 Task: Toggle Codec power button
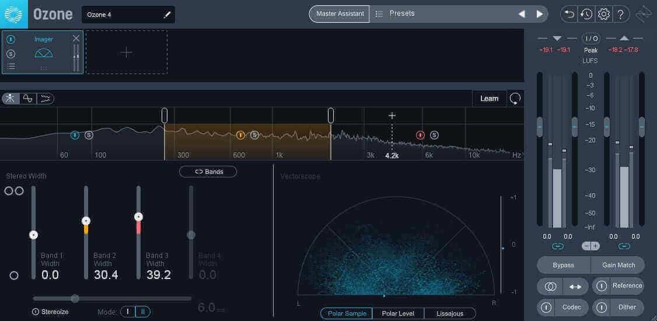pos(546,308)
